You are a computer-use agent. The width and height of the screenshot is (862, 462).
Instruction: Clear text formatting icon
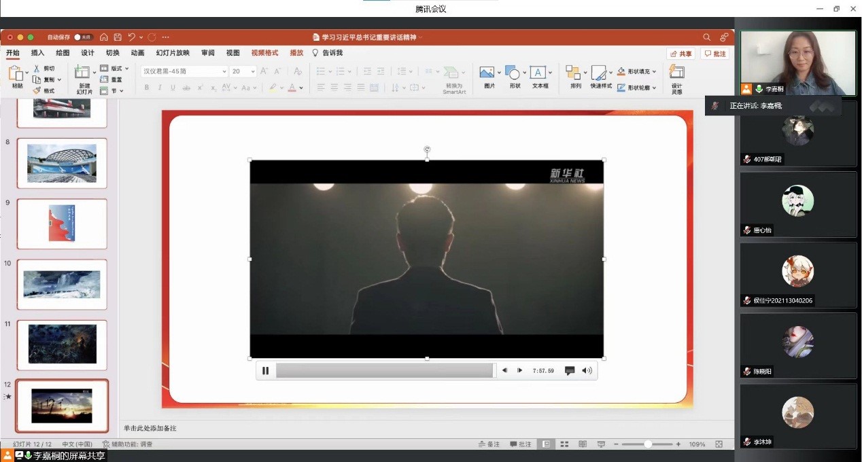[297, 71]
